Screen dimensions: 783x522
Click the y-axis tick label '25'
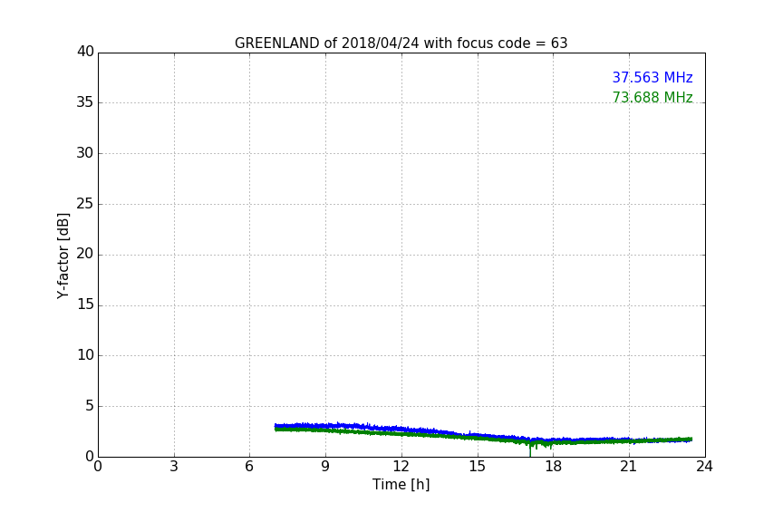(85, 203)
